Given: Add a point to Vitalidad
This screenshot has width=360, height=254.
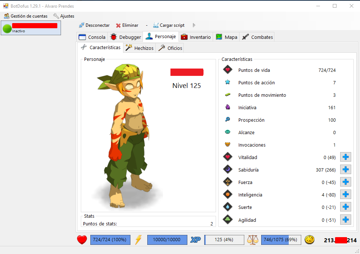Looking at the screenshot, I should pyautogui.click(x=346, y=157).
